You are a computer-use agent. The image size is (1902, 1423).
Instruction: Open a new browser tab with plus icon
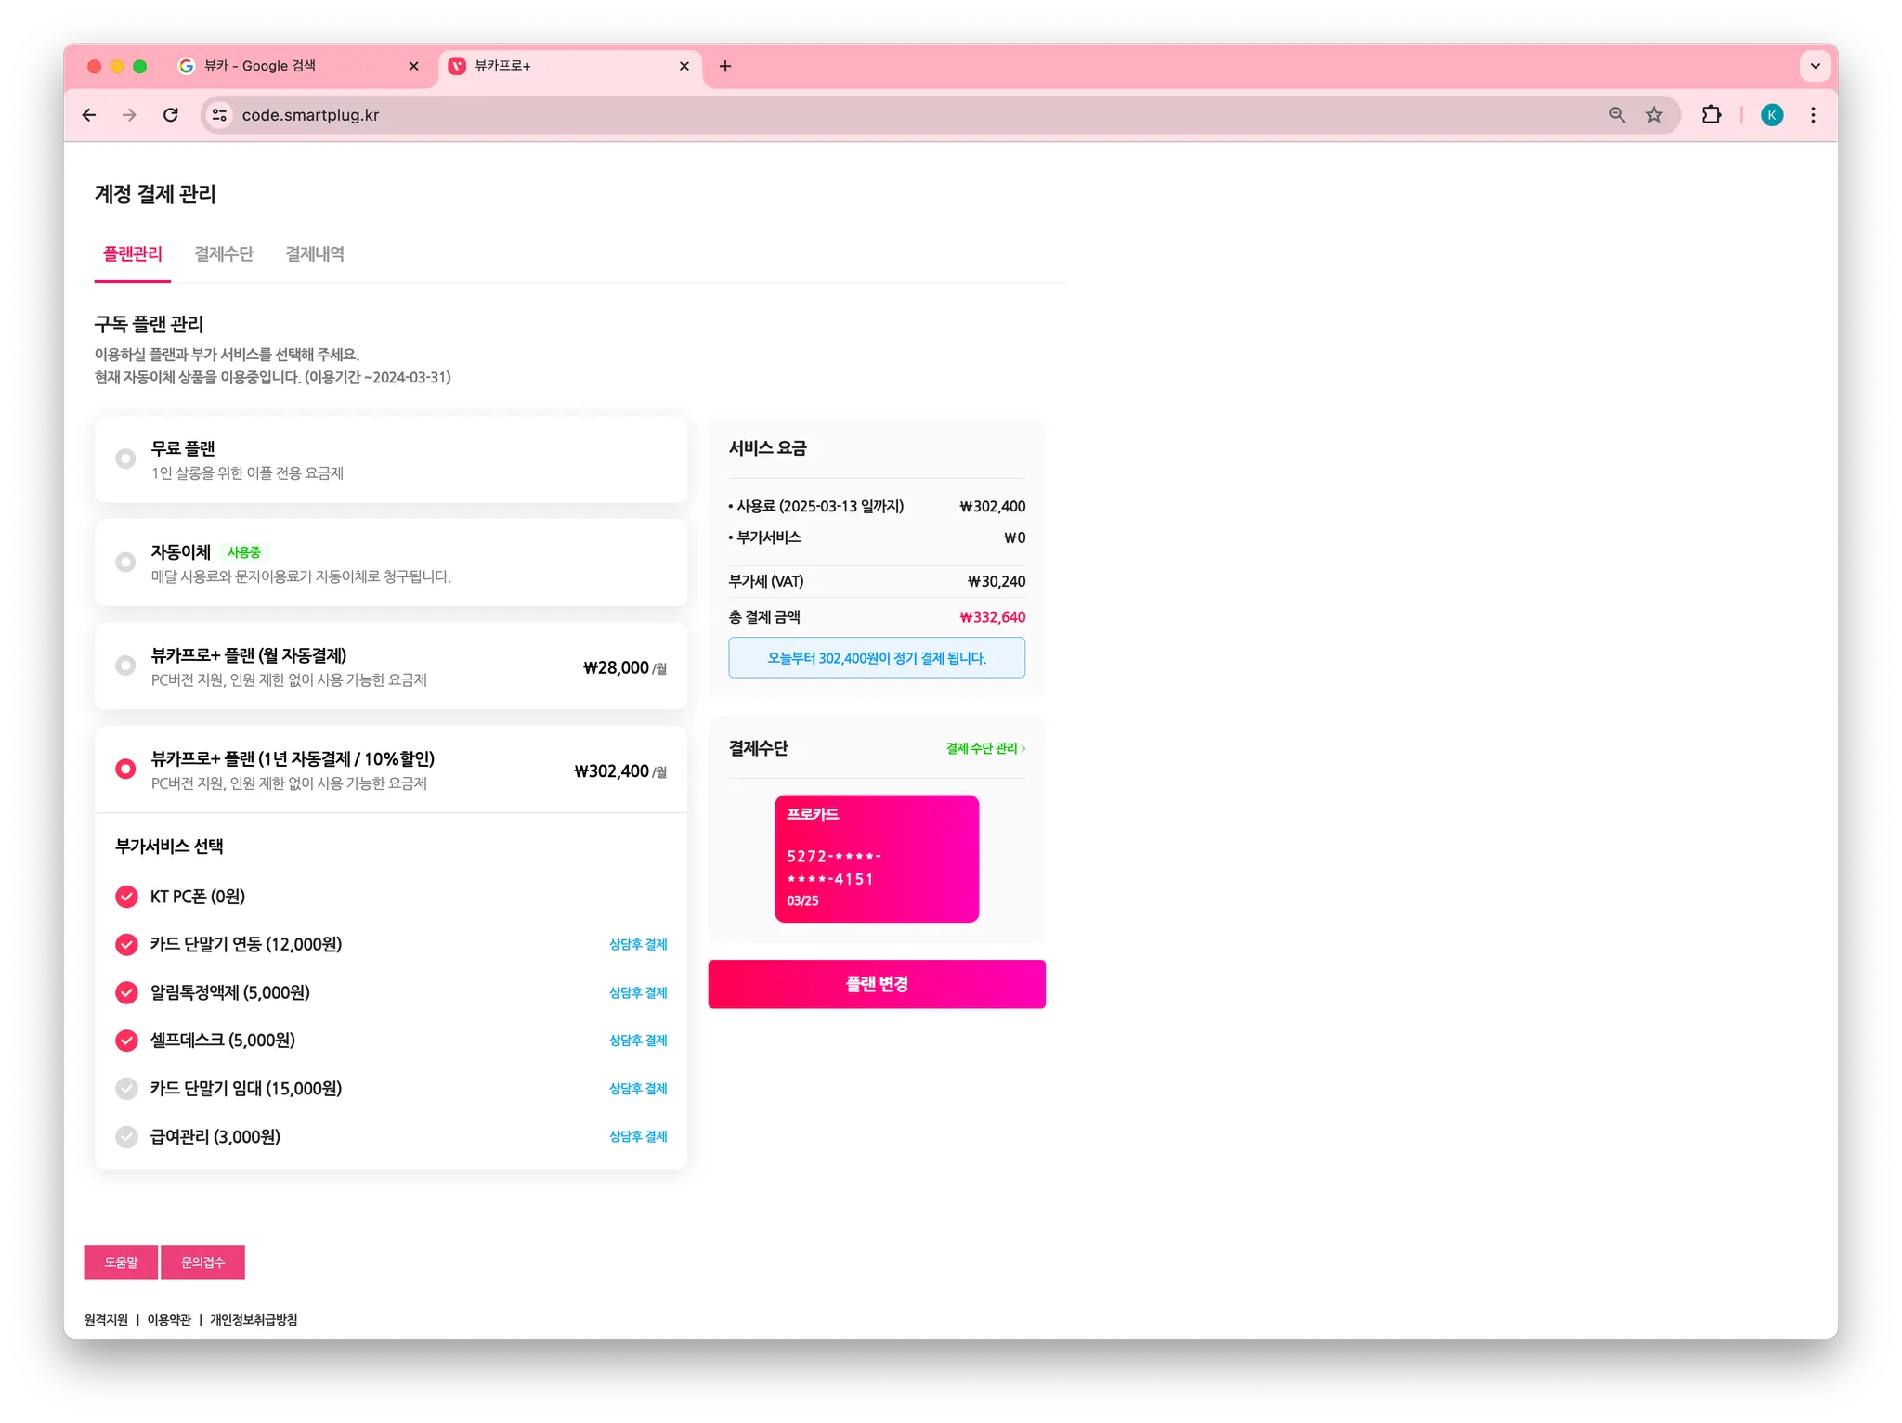pos(725,66)
